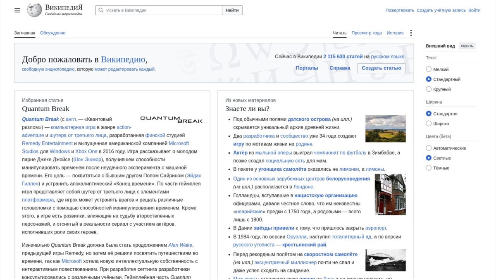
Task: Select the Мелкий text size
Action: [x=429, y=69]
